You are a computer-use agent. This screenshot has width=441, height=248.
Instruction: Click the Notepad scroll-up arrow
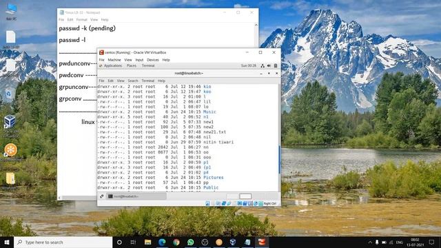[256, 25]
